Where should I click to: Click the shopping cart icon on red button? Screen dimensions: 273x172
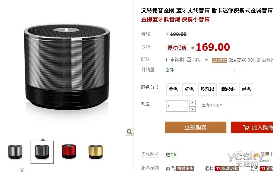[246, 128]
